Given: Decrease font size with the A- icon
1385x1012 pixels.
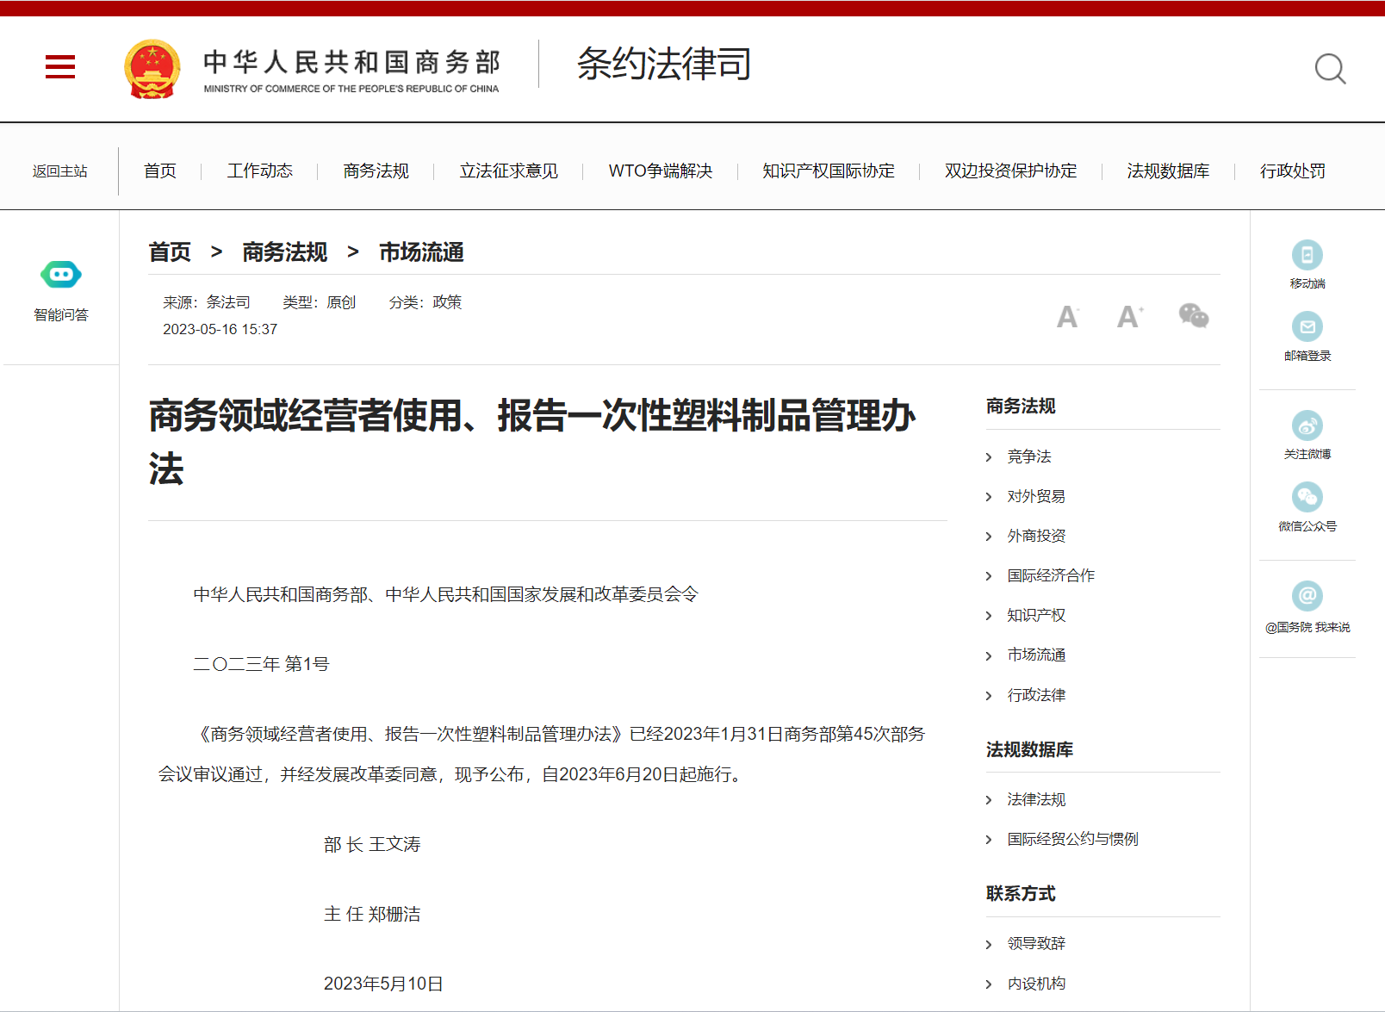Looking at the screenshot, I should click(x=1067, y=317).
